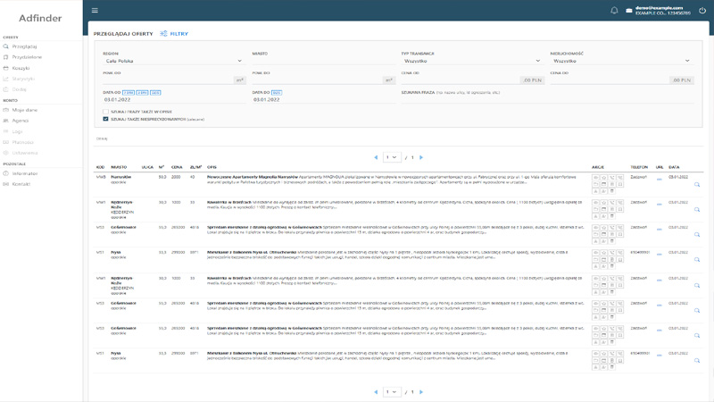Click the FILTRY toggle link
Screen dimensions: 714x402
click(x=179, y=34)
